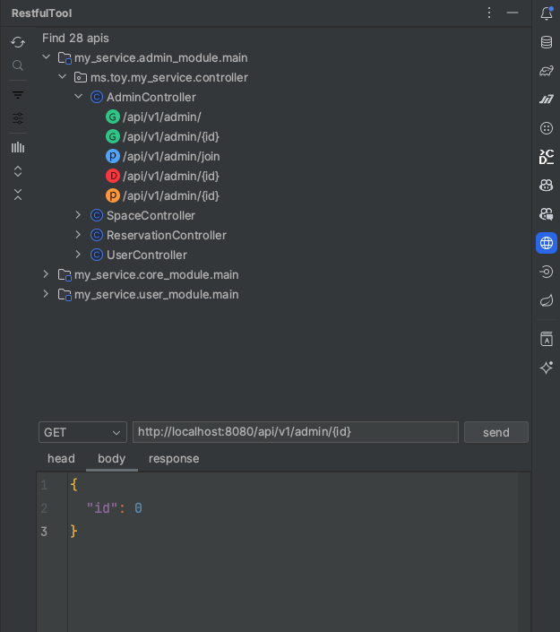Click the 'Find 28 apis' label

[x=75, y=38]
